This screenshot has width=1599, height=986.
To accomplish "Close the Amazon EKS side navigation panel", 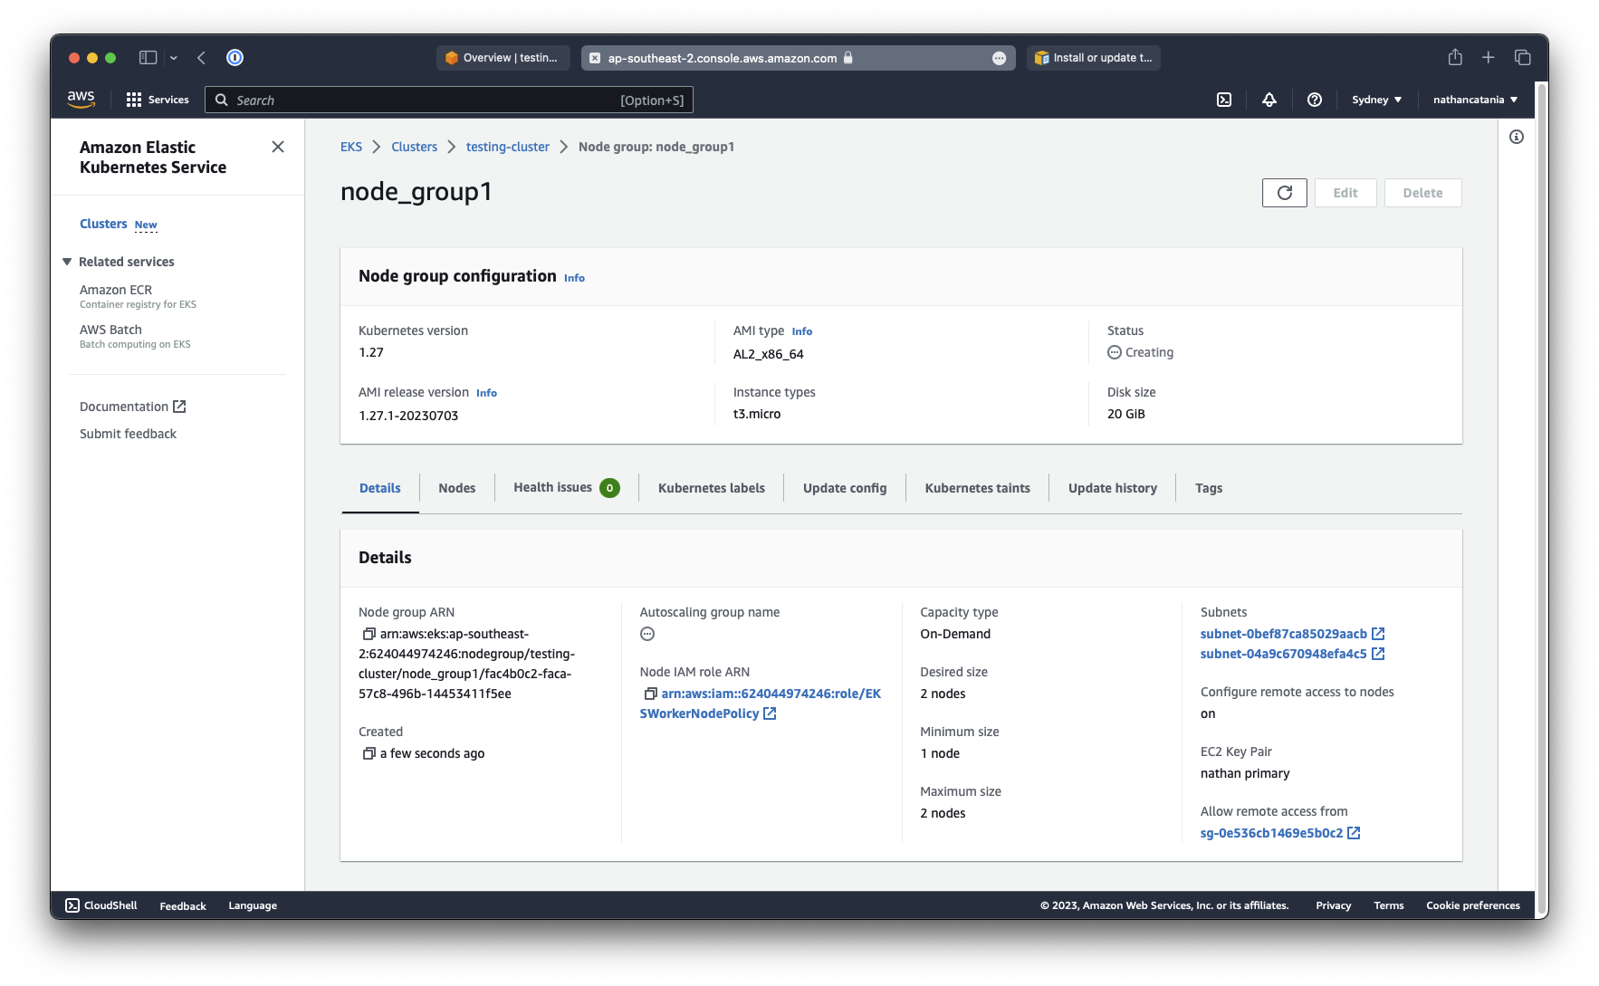I will [x=278, y=147].
